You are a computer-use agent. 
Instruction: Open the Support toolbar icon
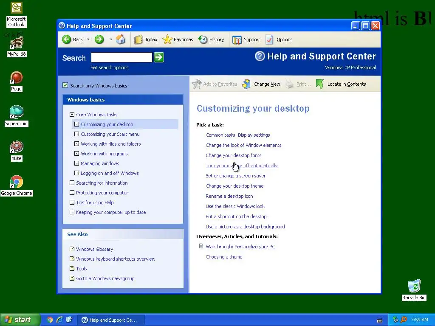[237, 39]
